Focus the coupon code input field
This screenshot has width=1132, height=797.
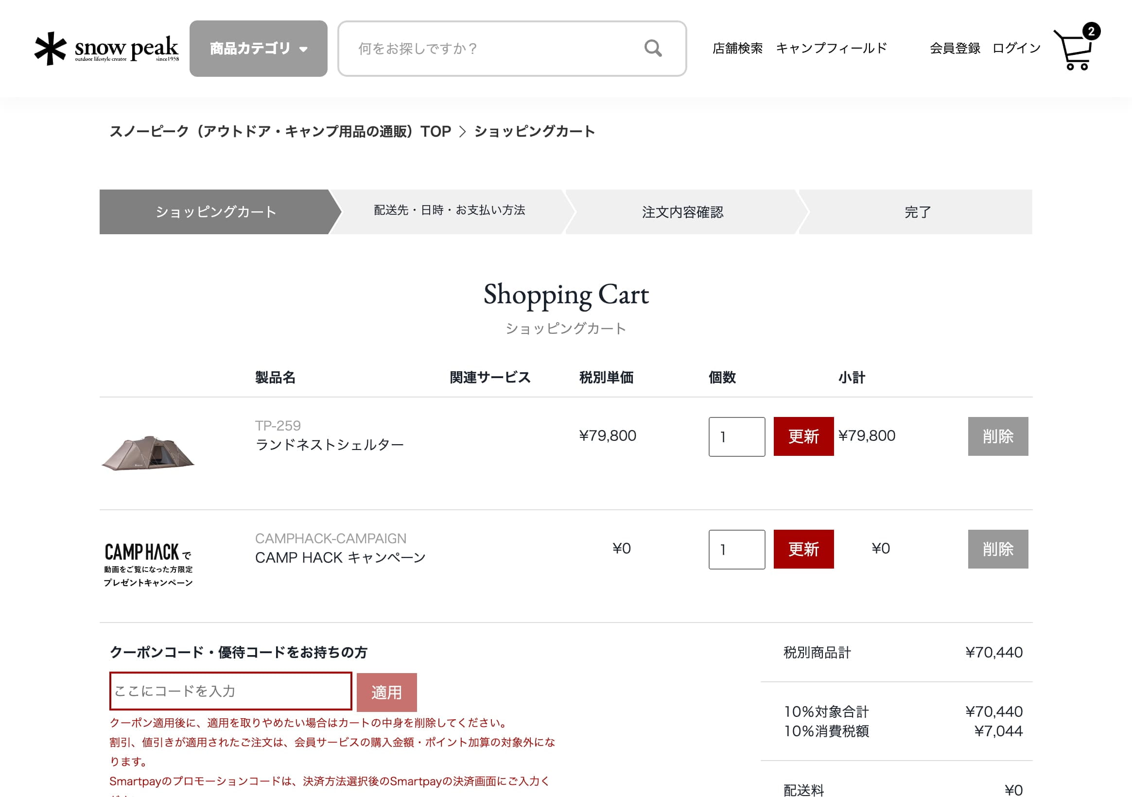[231, 691]
